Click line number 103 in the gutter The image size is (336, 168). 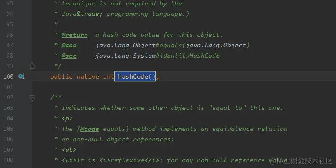8,108
